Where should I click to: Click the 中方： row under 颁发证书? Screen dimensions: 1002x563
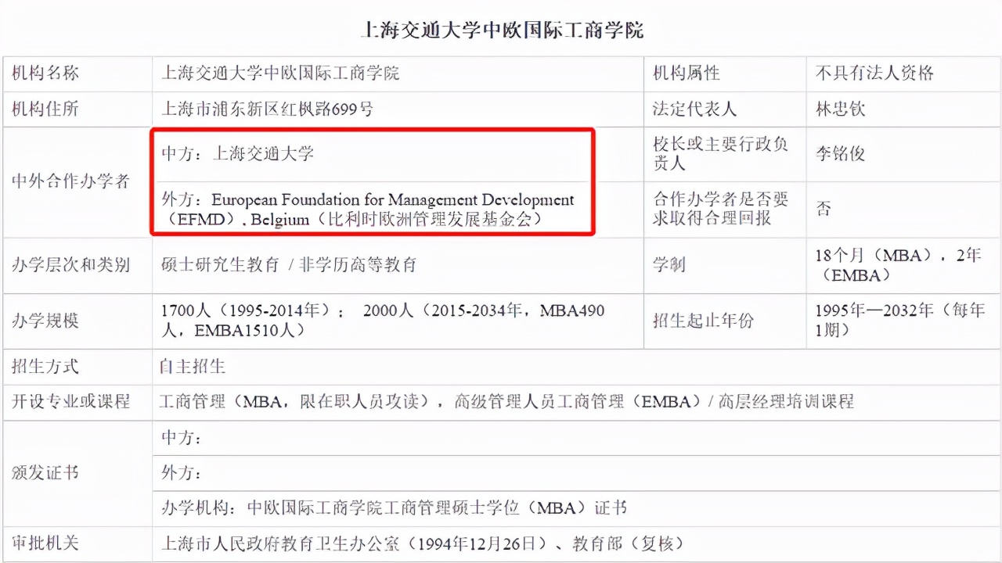[x=576, y=438]
